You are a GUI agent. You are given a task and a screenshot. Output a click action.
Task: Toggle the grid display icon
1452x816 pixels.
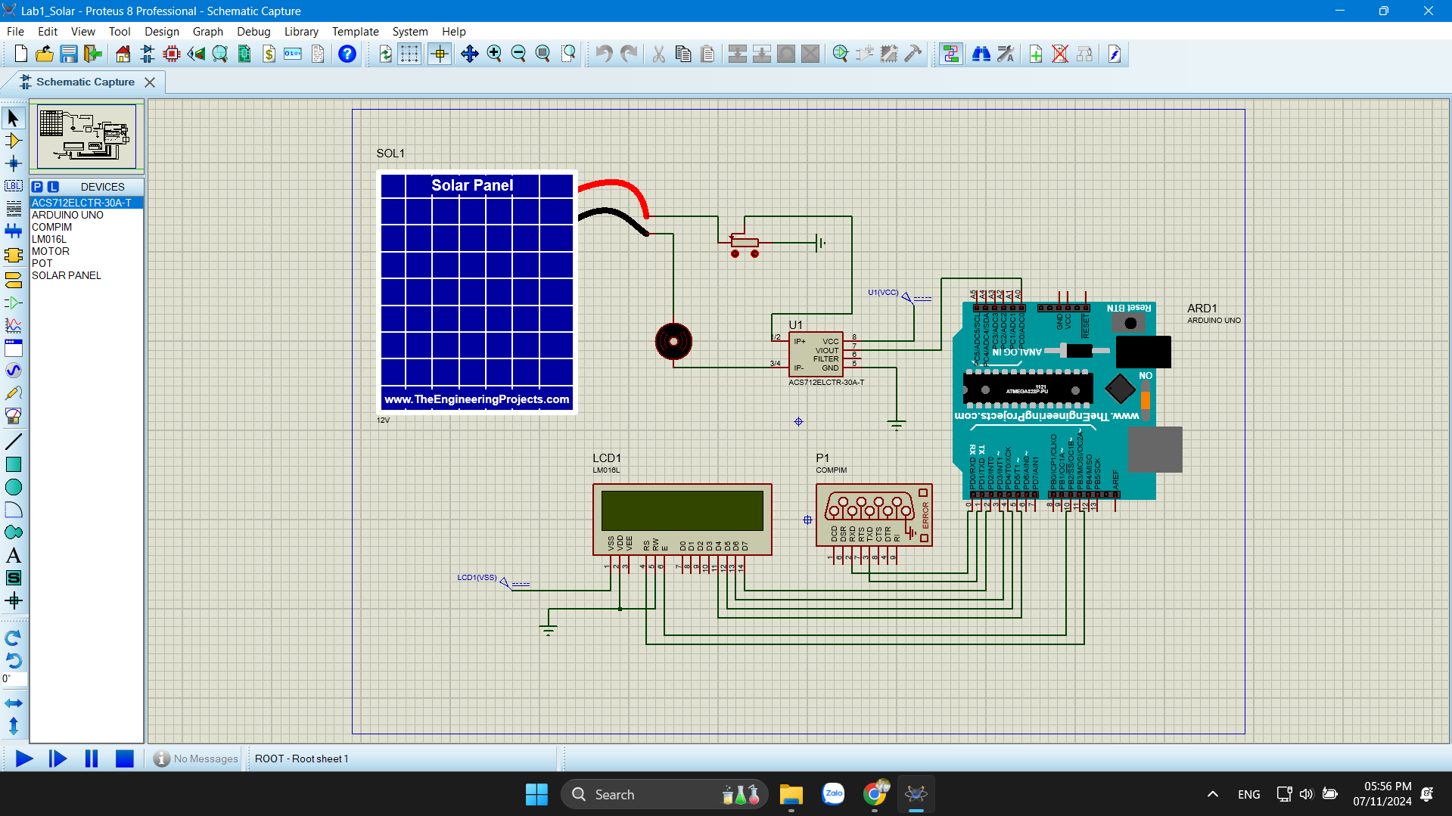409,54
